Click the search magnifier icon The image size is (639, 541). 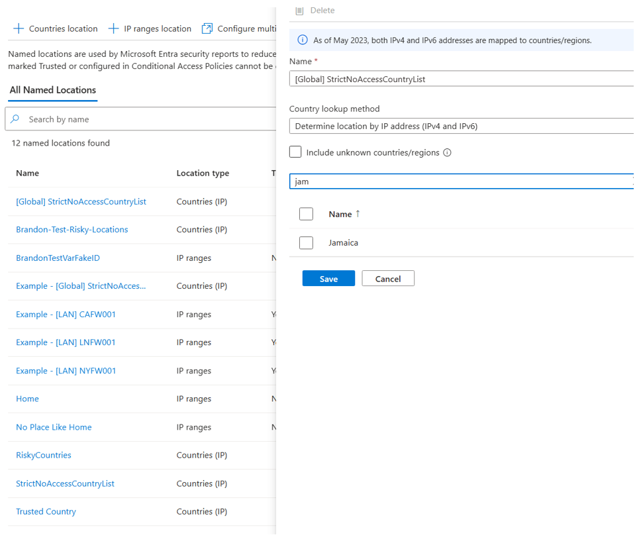click(x=15, y=119)
